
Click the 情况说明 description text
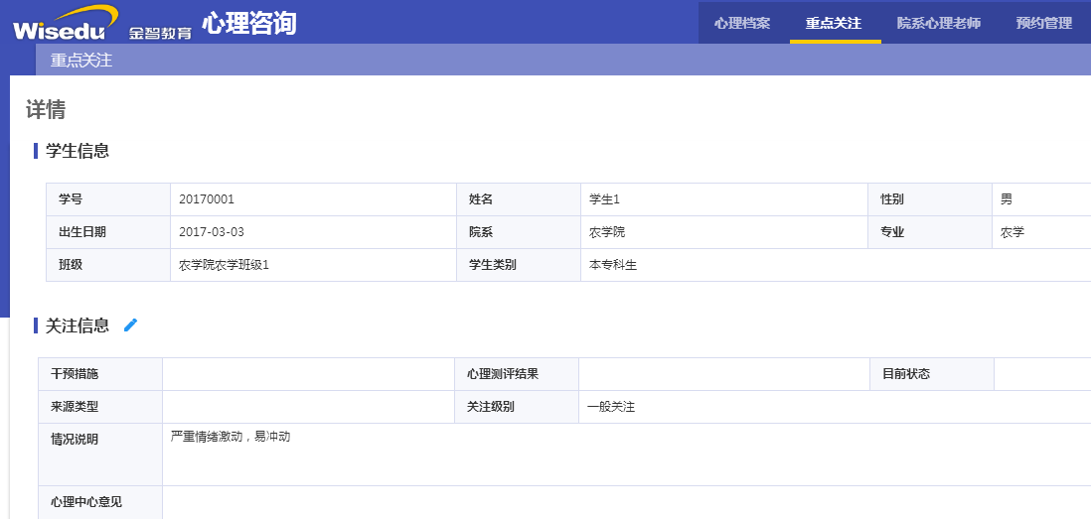coord(231,437)
